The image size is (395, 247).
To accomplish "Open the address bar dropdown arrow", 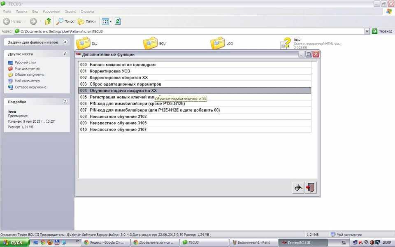I will pyautogui.click(x=367, y=31).
